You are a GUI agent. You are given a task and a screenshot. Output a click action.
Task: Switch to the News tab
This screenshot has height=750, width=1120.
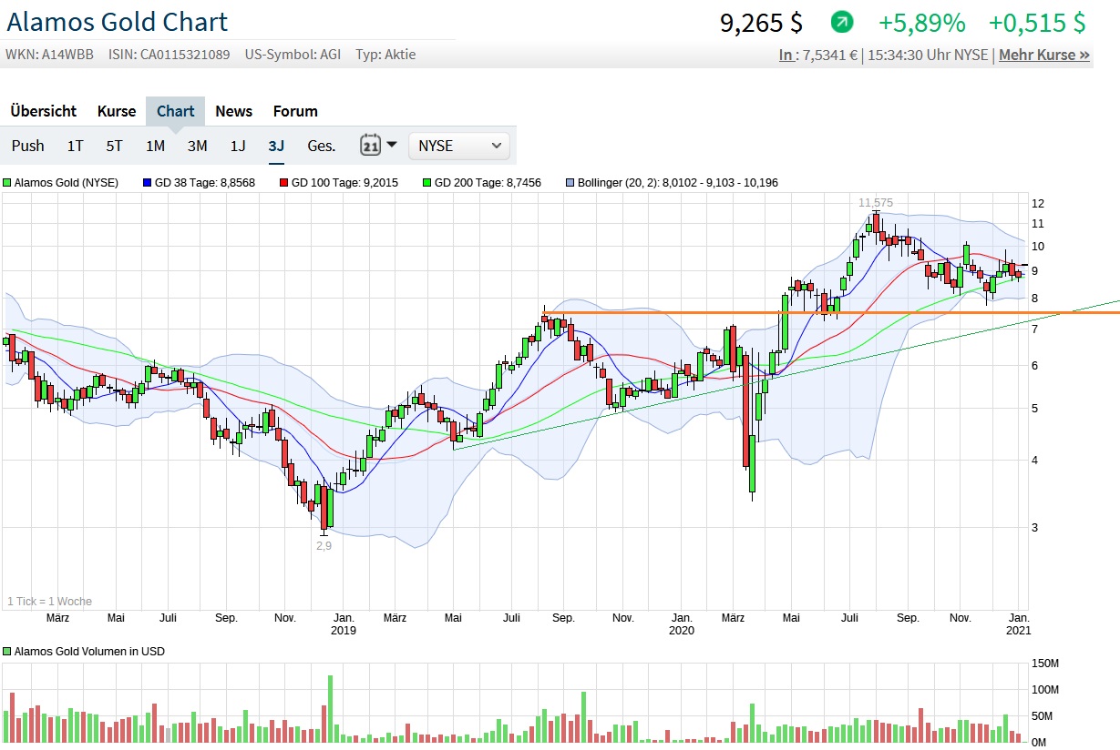pyautogui.click(x=233, y=111)
